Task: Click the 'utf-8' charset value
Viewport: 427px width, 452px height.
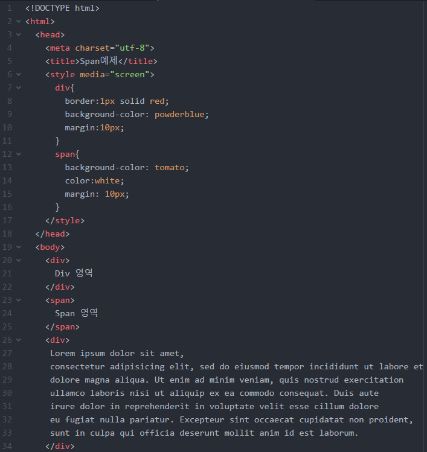Action: coord(132,48)
